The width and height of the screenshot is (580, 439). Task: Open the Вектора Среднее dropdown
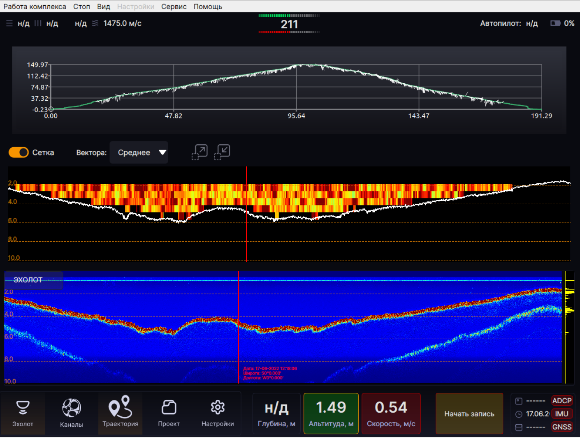[x=139, y=152]
